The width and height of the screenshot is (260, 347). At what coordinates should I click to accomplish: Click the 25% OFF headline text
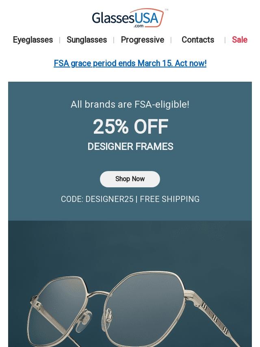pyautogui.click(x=130, y=127)
